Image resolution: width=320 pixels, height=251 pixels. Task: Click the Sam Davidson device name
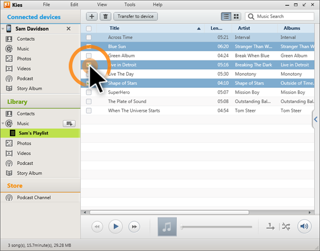[32, 29]
